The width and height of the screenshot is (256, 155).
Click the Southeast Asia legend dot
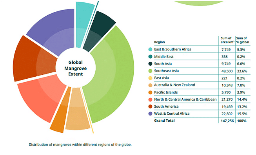[150, 71]
